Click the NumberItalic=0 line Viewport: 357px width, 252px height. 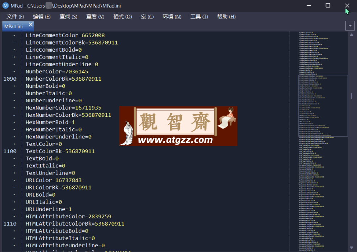click(49, 93)
